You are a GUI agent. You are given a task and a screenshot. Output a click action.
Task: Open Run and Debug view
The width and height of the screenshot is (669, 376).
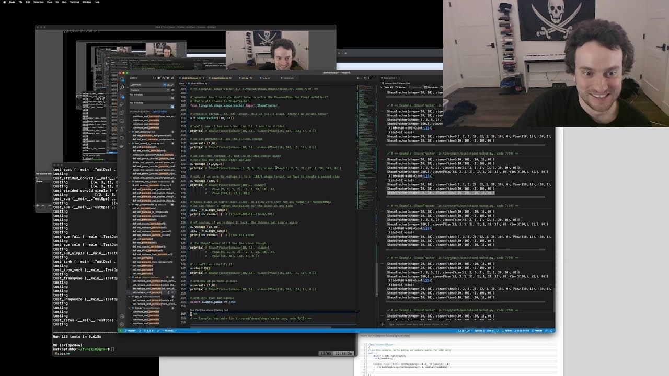tap(122, 104)
